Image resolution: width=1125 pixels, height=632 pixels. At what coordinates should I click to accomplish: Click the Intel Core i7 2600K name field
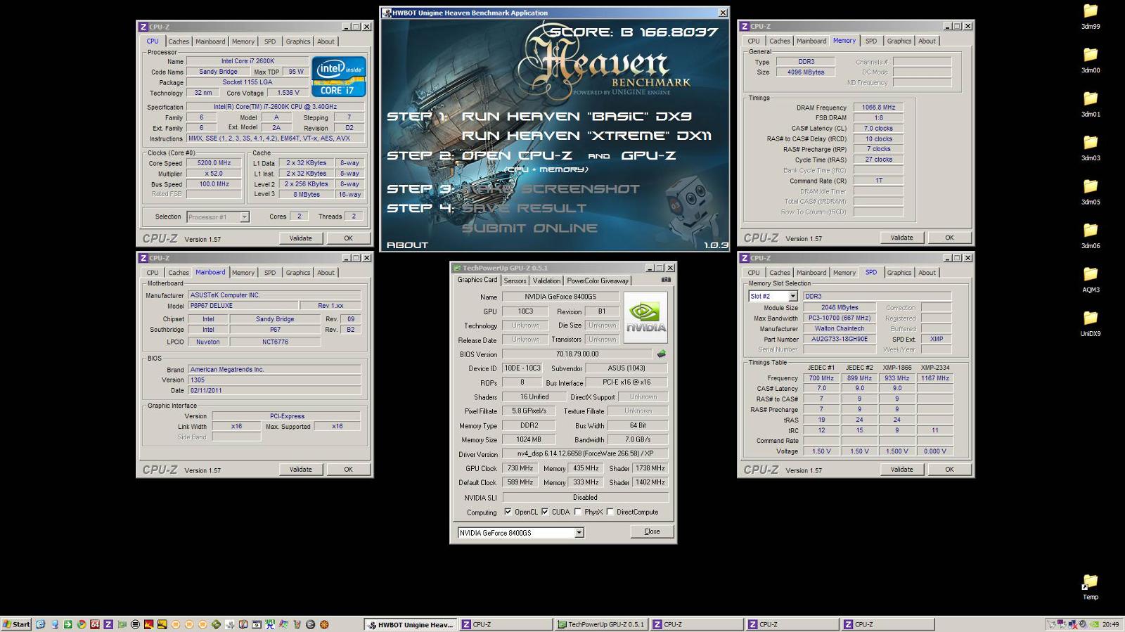click(248, 61)
